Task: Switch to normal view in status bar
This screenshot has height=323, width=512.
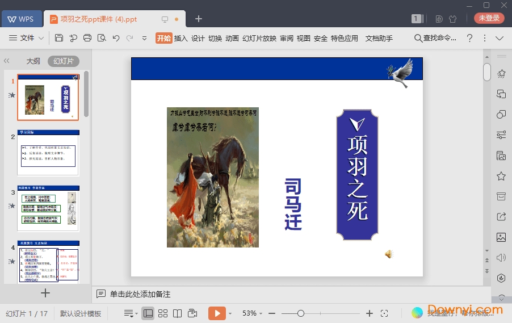Action: coord(148,313)
